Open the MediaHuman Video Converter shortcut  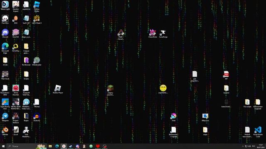[26, 104]
